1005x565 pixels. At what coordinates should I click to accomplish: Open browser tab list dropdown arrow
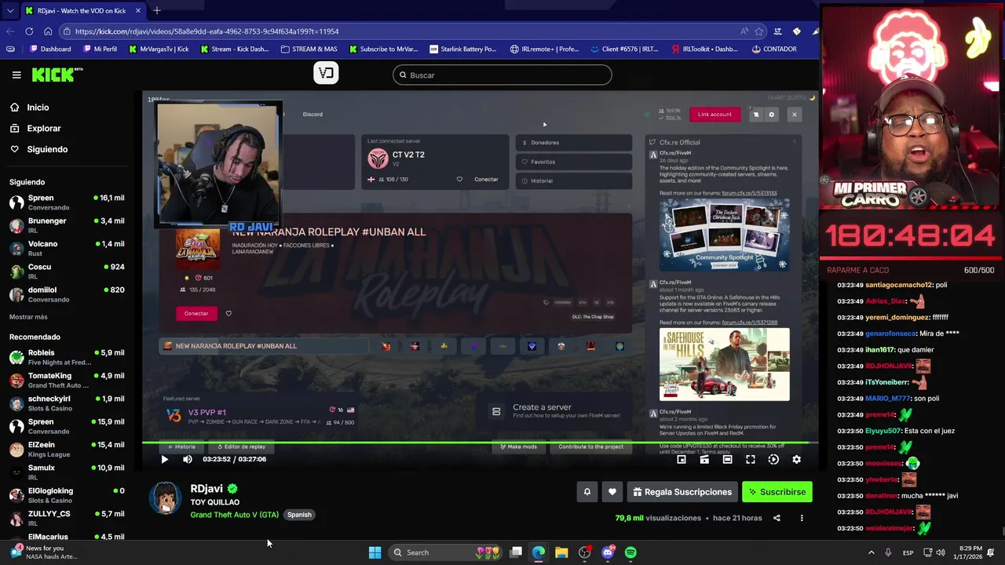[9, 11]
